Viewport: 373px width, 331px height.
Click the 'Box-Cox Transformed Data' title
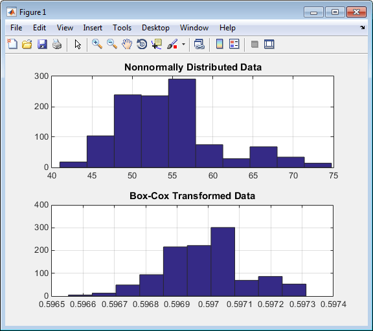pos(192,196)
